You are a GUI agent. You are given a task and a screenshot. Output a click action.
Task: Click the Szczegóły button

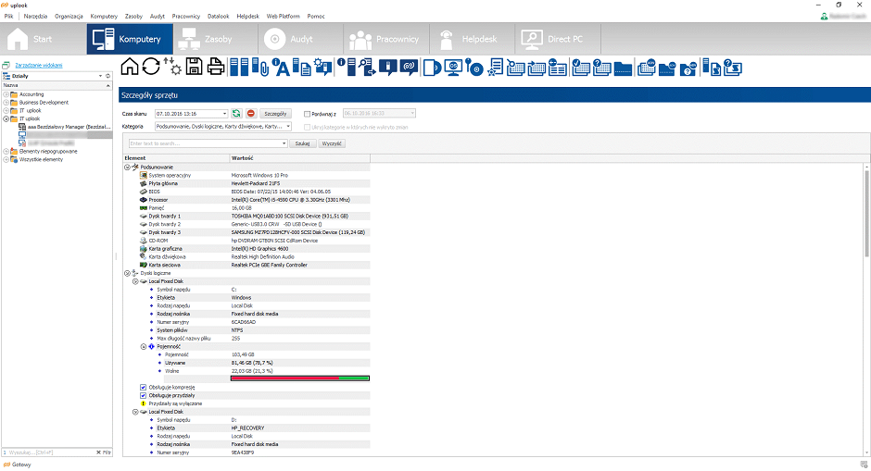(275, 114)
